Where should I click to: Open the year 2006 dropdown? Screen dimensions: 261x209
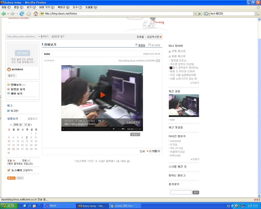click(17, 125)
